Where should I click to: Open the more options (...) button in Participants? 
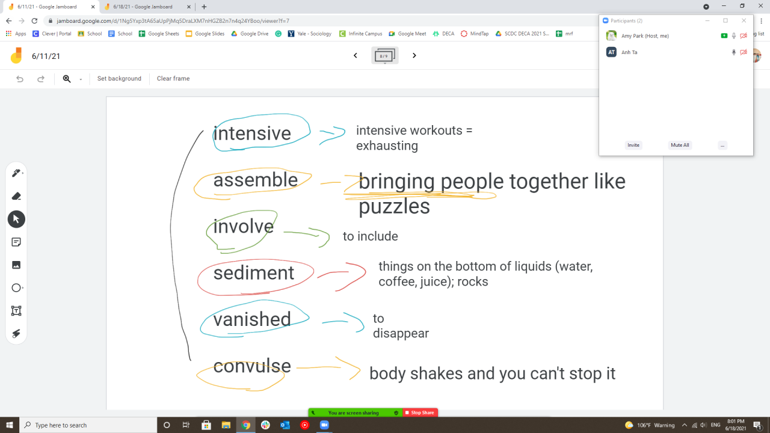(722, 145)
